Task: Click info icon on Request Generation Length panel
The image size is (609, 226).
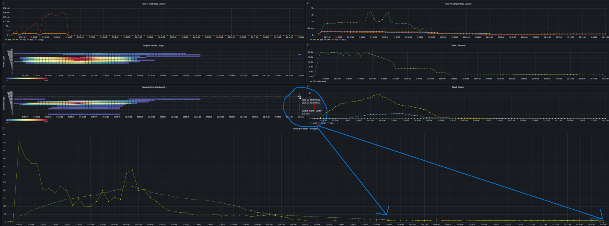Action: click(x=3, y=86)
